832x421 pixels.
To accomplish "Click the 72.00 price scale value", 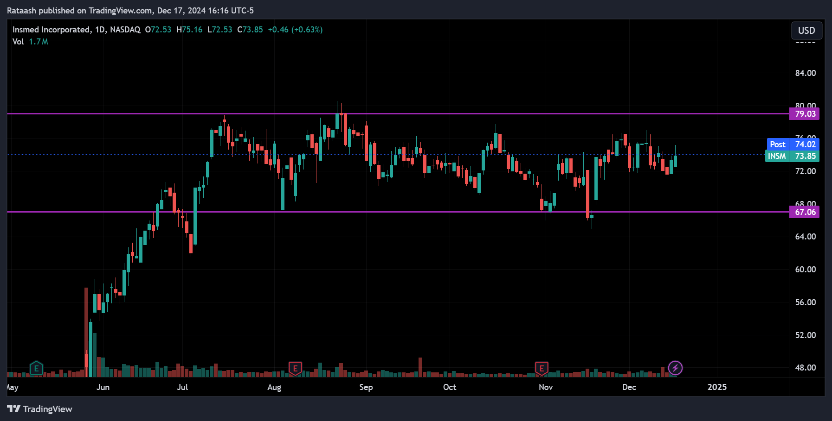I will [x=806, y=171].
